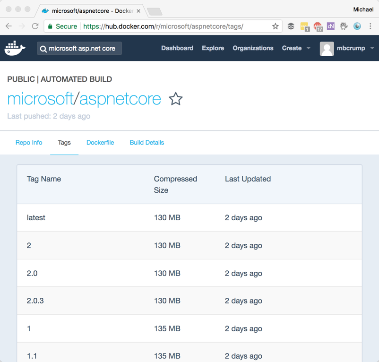This screenshot has height=362, width=379.
Task: Click the green Secure padlock icon
Action: click(50, 26)
